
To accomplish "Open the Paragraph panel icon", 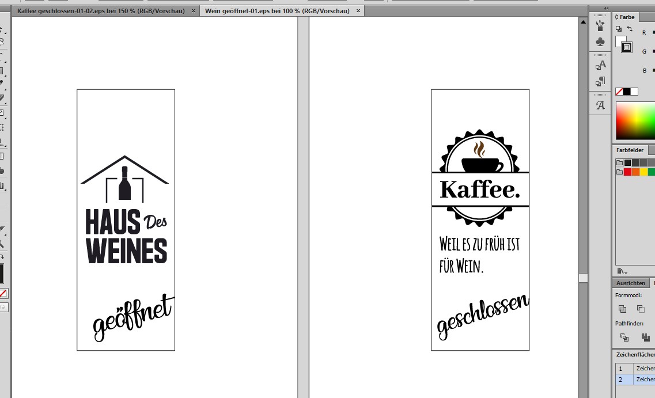I will [600, 82].
